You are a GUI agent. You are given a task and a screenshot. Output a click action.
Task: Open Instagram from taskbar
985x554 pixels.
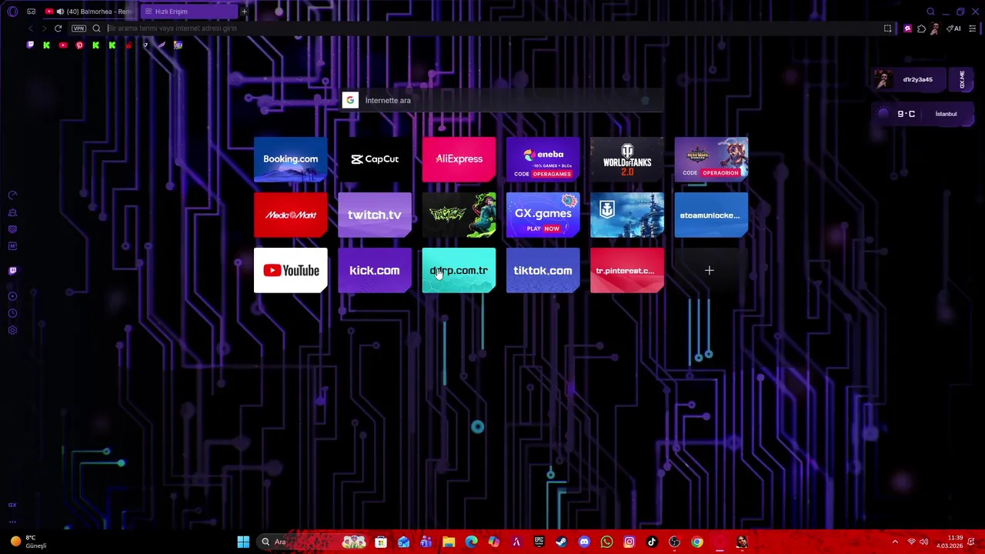pyautogui.click(x=629, y=542)
